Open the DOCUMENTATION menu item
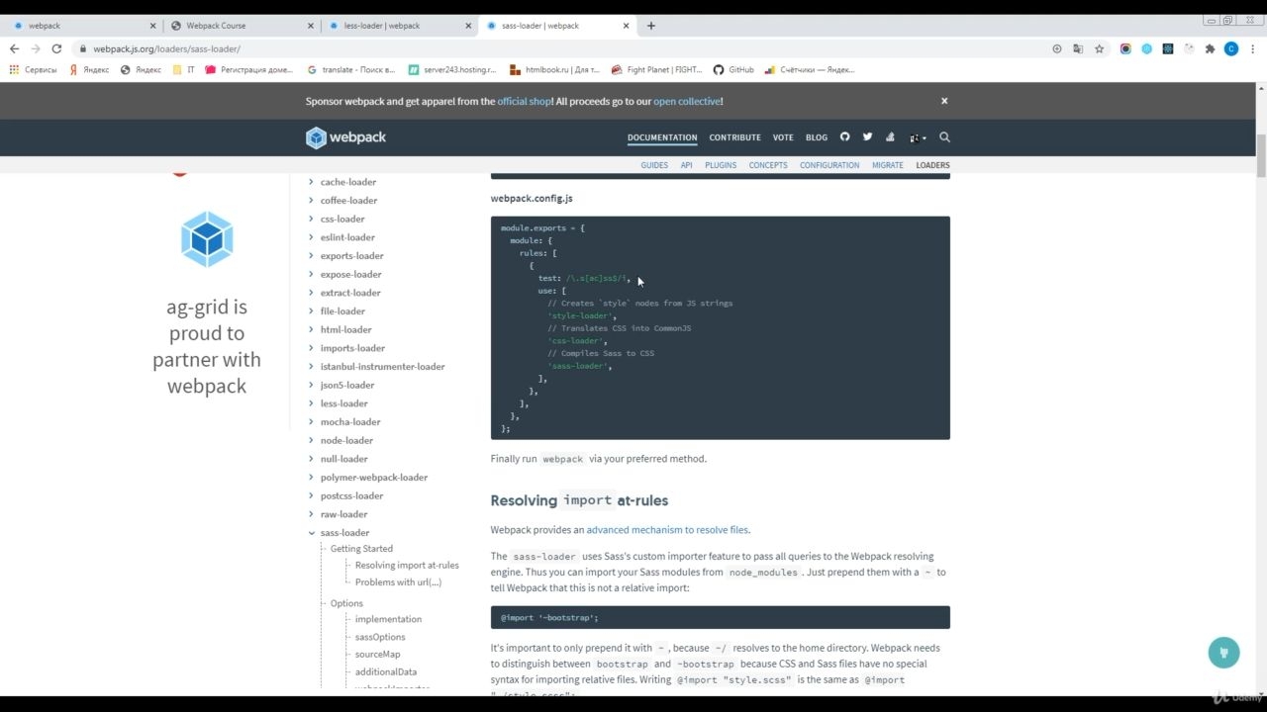The height and width of the screenshot is (712, 1267). click(662, 137)
